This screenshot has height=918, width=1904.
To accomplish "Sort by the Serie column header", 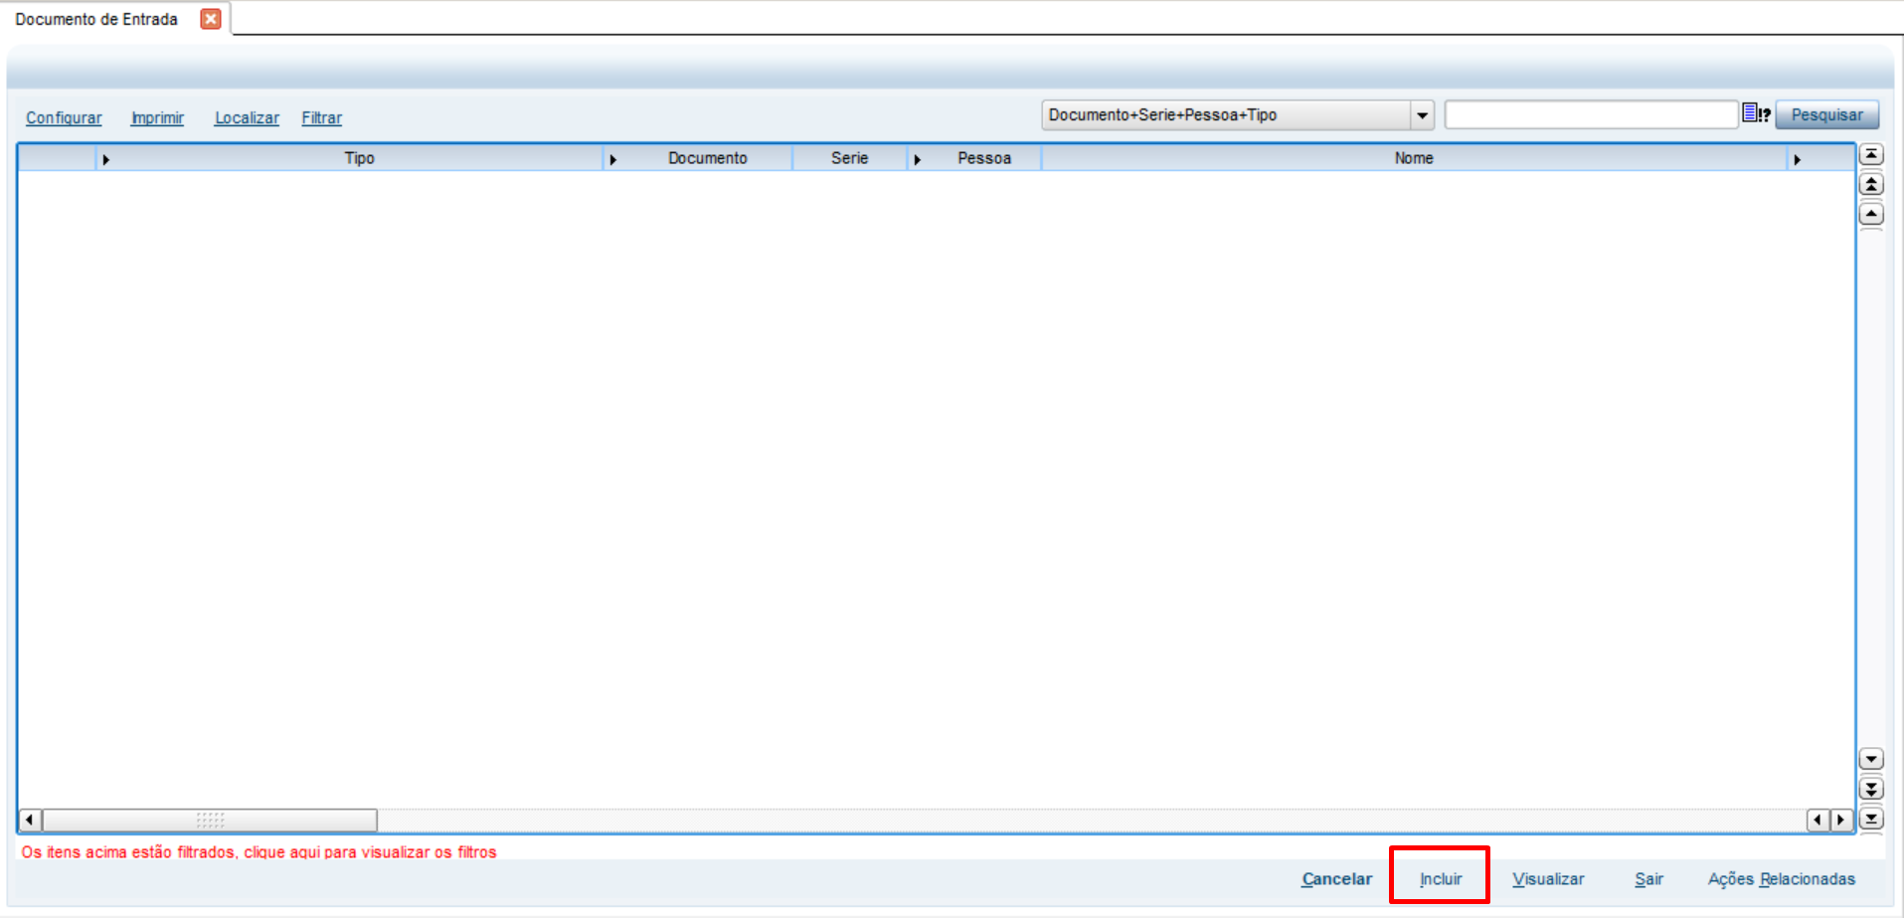I will coord(849,158).
